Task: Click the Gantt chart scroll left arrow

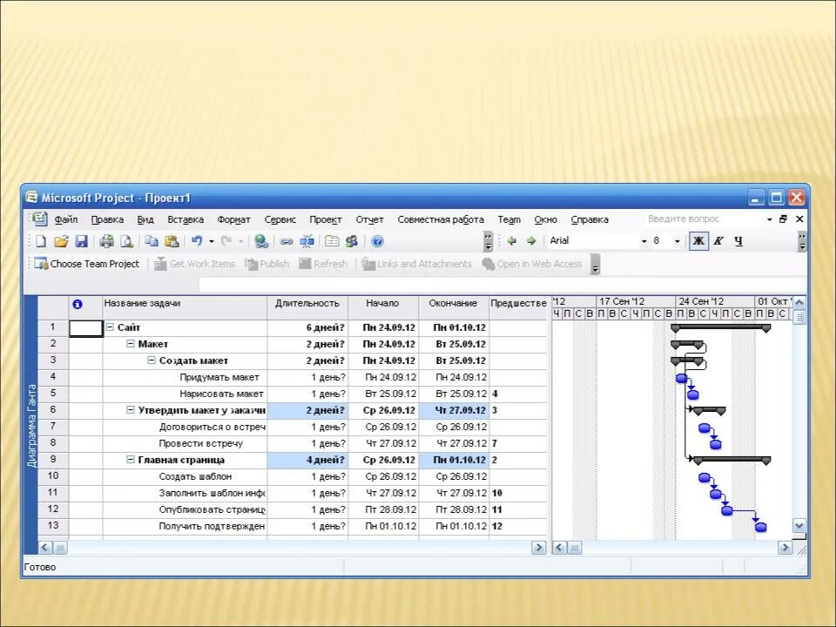Action: pos(559,548)
